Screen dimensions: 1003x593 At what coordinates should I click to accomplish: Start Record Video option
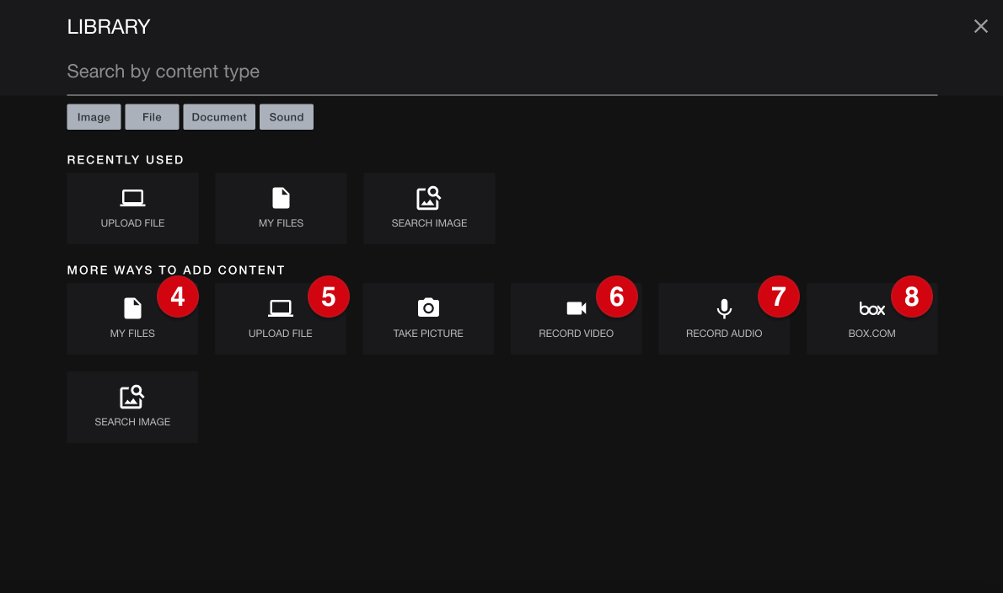pyautogui.click(x=576, y=319)
